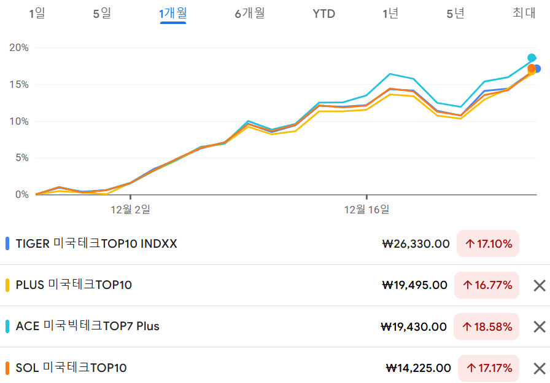Click the 20% y-axis label
This screenshot has height=383, width=550.
pyautogui.click(x=19, y=48)
